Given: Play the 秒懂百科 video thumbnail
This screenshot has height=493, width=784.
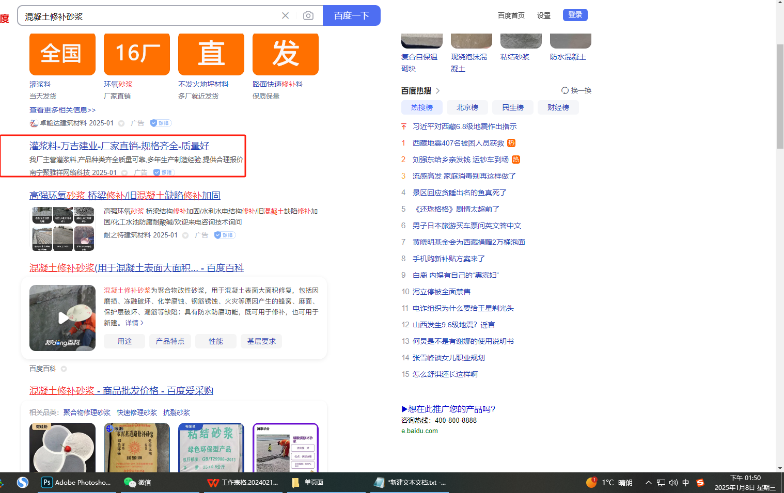Looking at the screenshot, I should pyautogui.click(x=62, y=318).
